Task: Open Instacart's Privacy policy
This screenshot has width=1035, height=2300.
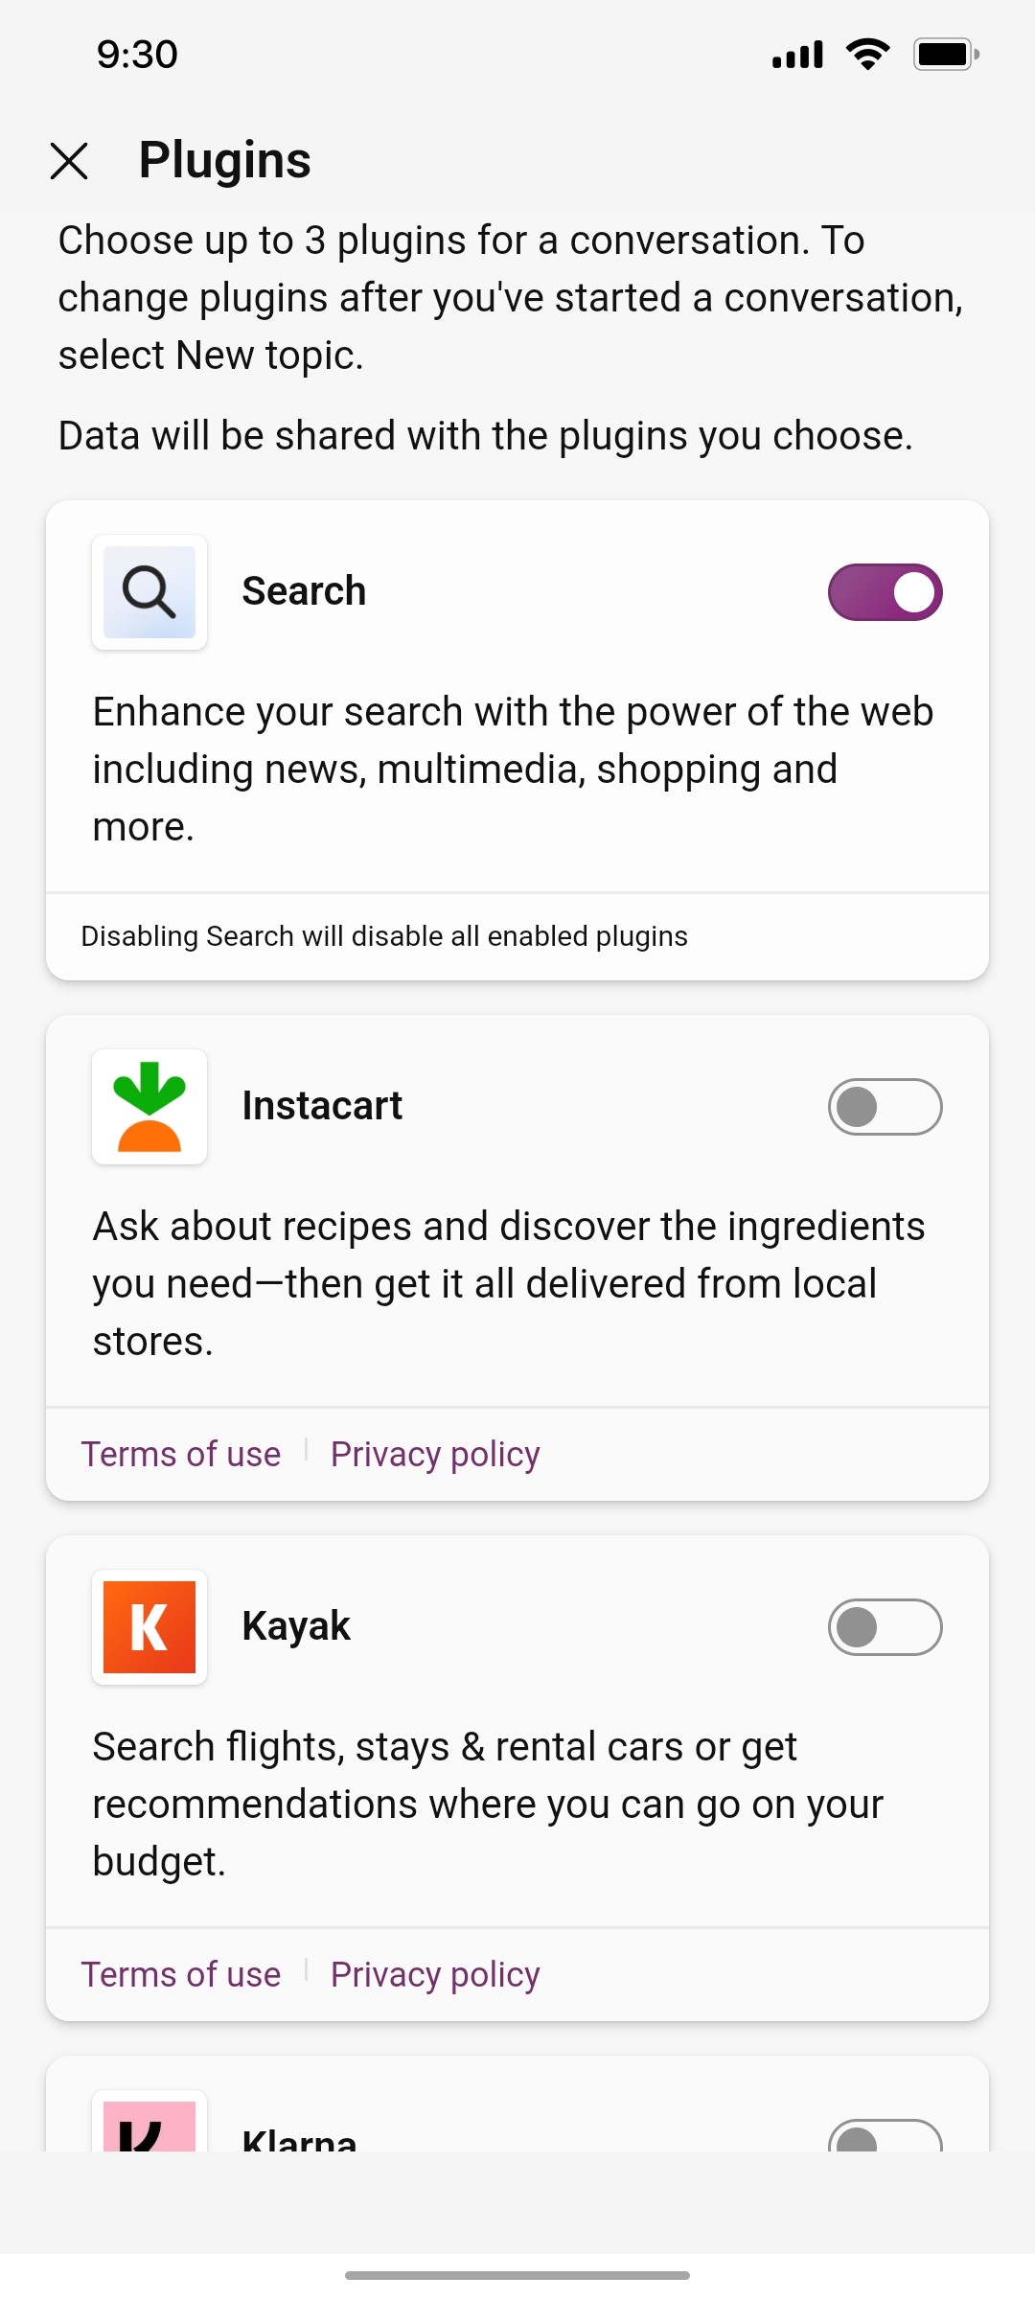Action: [x=434, y=1453]
